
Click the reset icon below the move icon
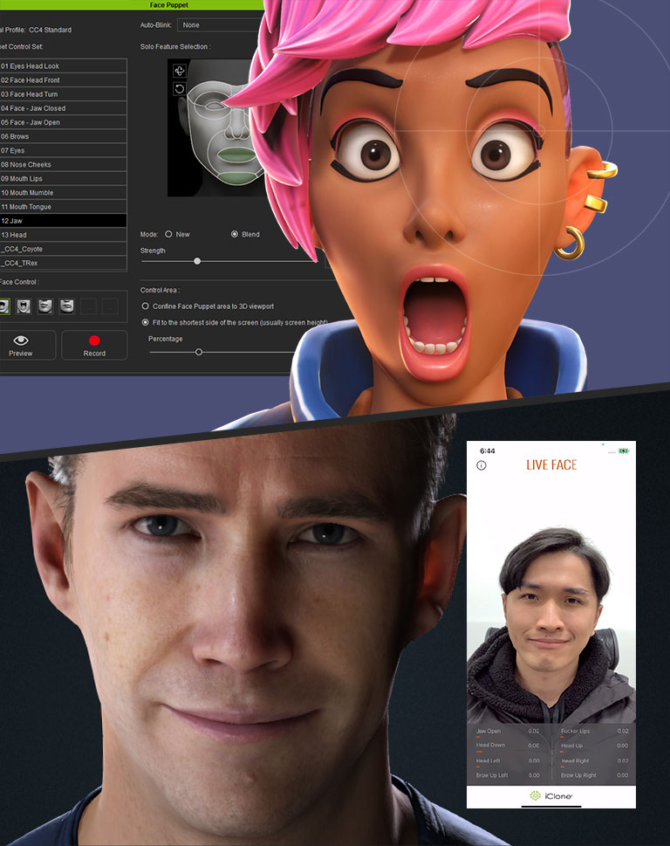tap(180, 88)
